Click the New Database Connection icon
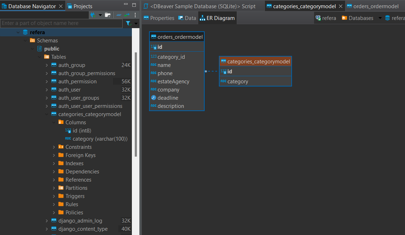The width and height of the screenshot is (405, 235). click(x=93, y=15)
